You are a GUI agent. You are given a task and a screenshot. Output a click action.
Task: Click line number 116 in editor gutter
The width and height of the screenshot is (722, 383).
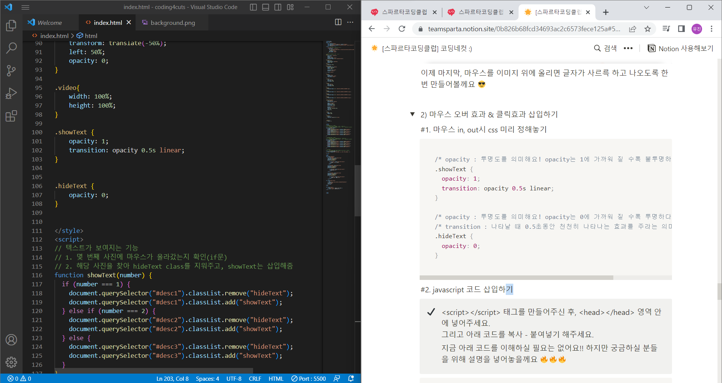(37, 275)
